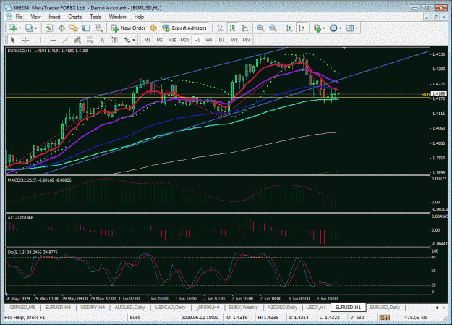Click the Periods clock icon

pyautogui.click(x=333, y=28)
